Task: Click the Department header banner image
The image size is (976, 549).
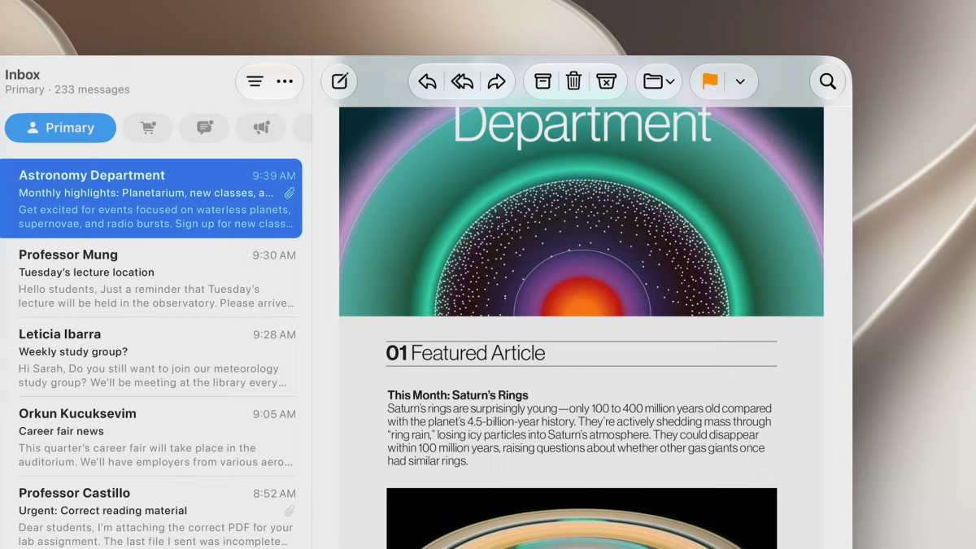Action: click(x=581, y=211)
